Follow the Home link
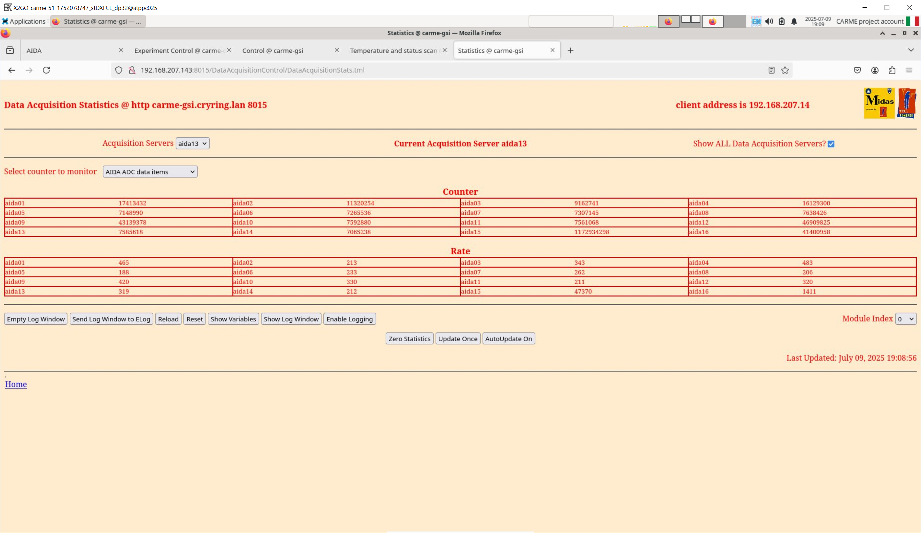921x533 pixels. coord(16,384)
